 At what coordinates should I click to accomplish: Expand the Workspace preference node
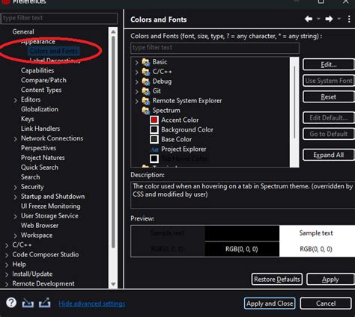[16, 236]
